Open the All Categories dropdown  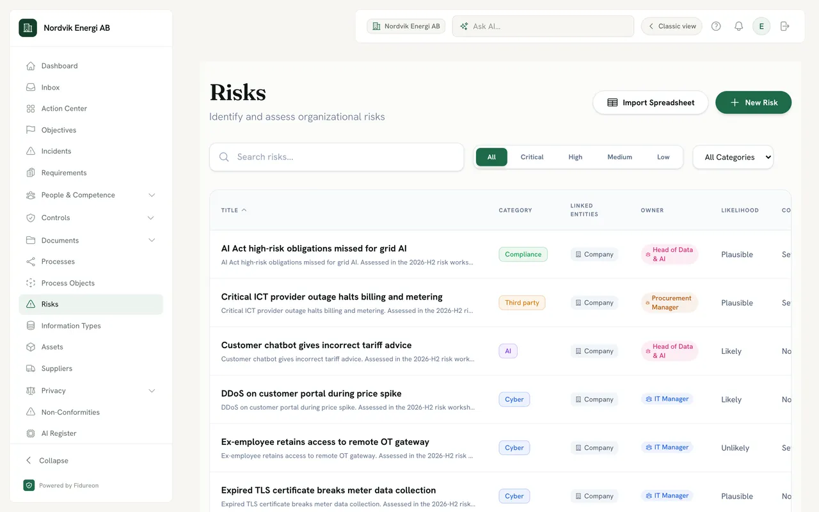tap(733, 157)
